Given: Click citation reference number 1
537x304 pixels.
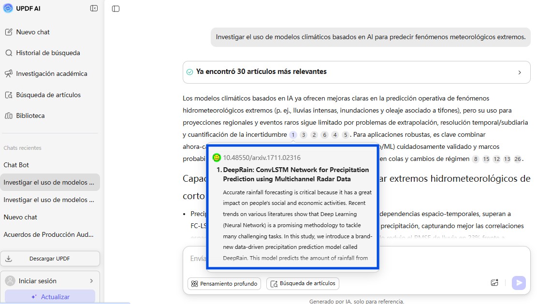Looking at the screenshot, I should pos(293,135).
